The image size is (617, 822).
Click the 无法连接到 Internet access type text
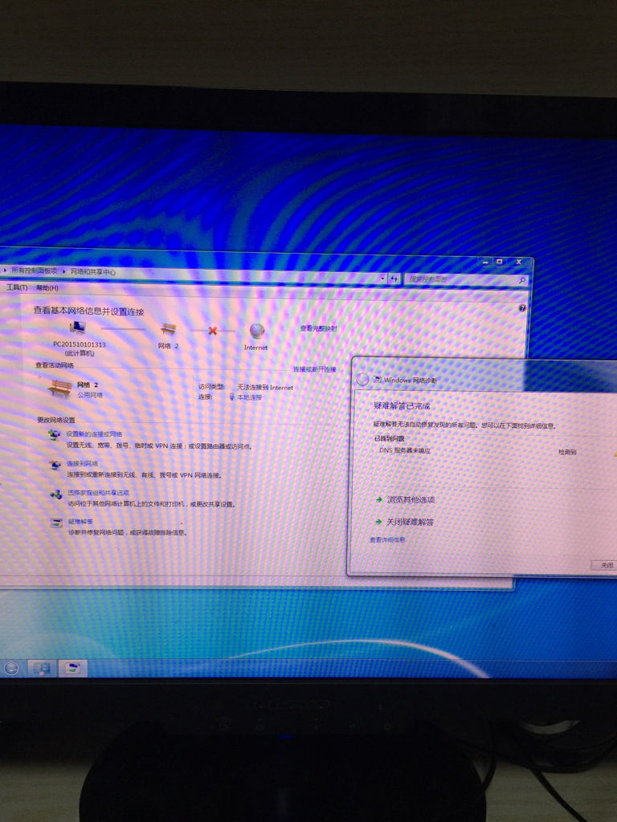click(265, 387)
